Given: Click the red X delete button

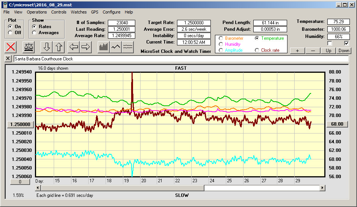Looking at the screenshot, I should (x=11, y=47).
